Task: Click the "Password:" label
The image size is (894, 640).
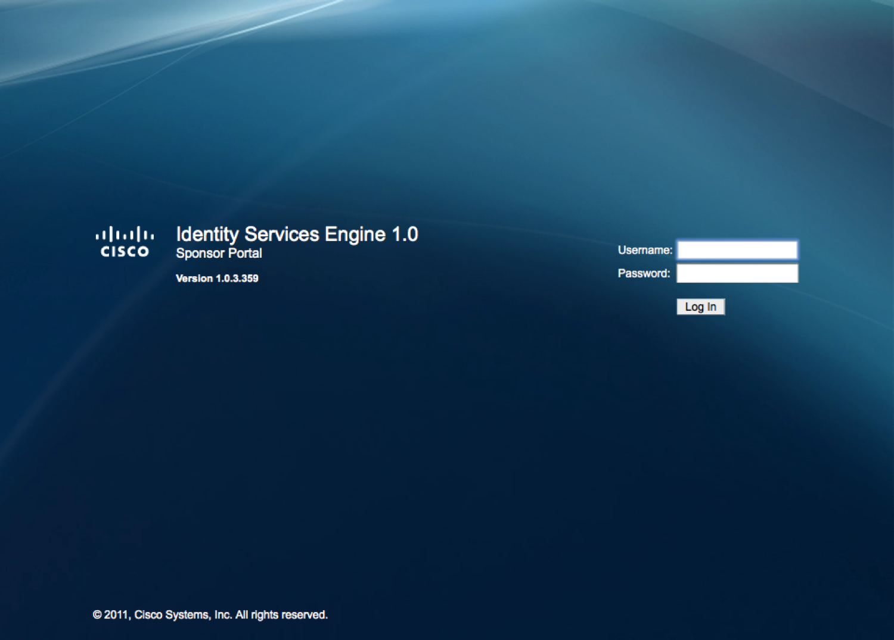Action: pyautogui.click(x=644, y=273)
